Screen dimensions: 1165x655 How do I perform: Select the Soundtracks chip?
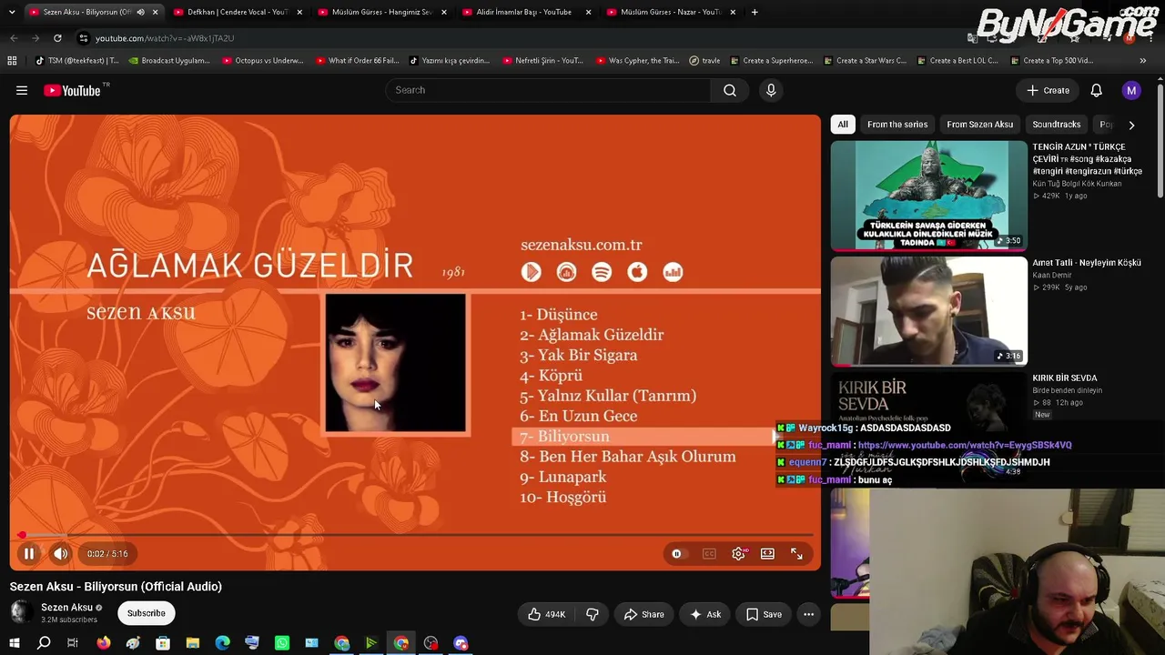pyautogui.click(x=1057, y=125)
